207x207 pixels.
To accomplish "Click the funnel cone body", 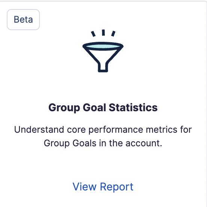I will [103, 56].
